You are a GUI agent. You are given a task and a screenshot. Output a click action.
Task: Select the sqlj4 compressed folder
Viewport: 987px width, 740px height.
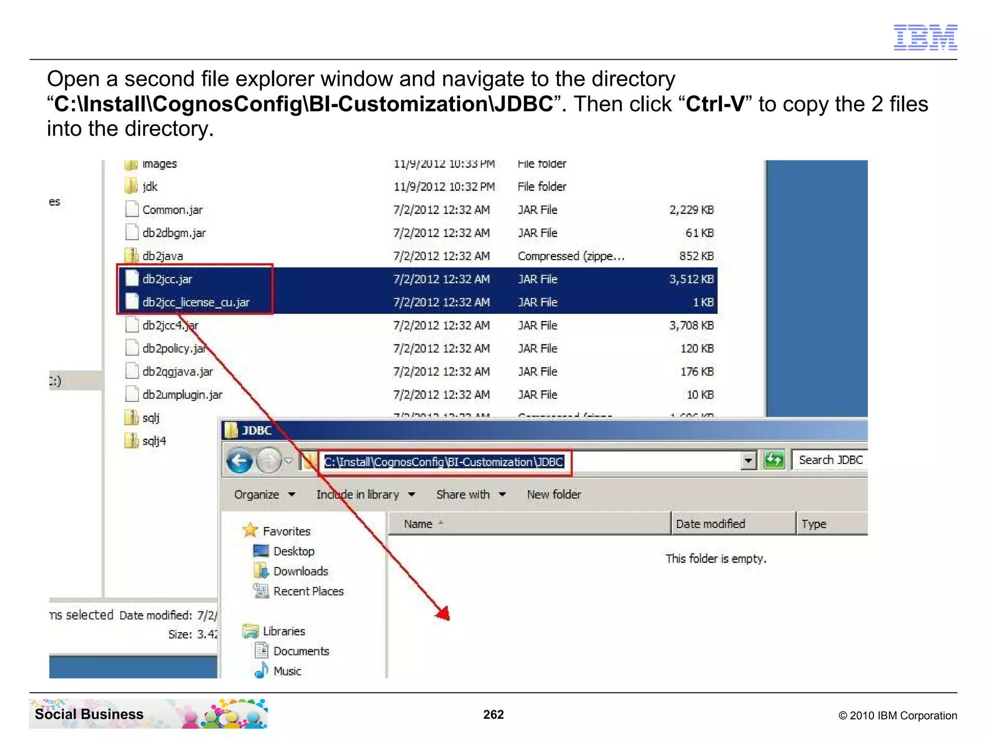pos(154,441)
